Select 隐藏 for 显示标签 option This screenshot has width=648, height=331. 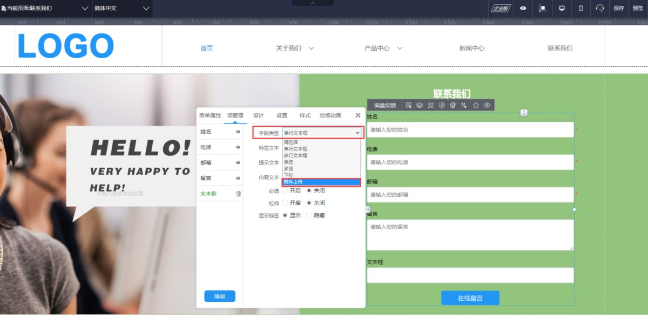(x=309, y=215)
